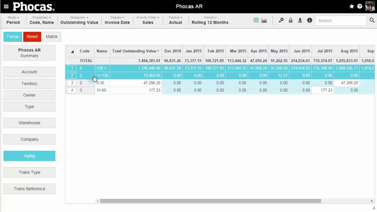Click the Code column header
Image resolution: width=377 pixels, height=212 pixels.
click(85, 51)
